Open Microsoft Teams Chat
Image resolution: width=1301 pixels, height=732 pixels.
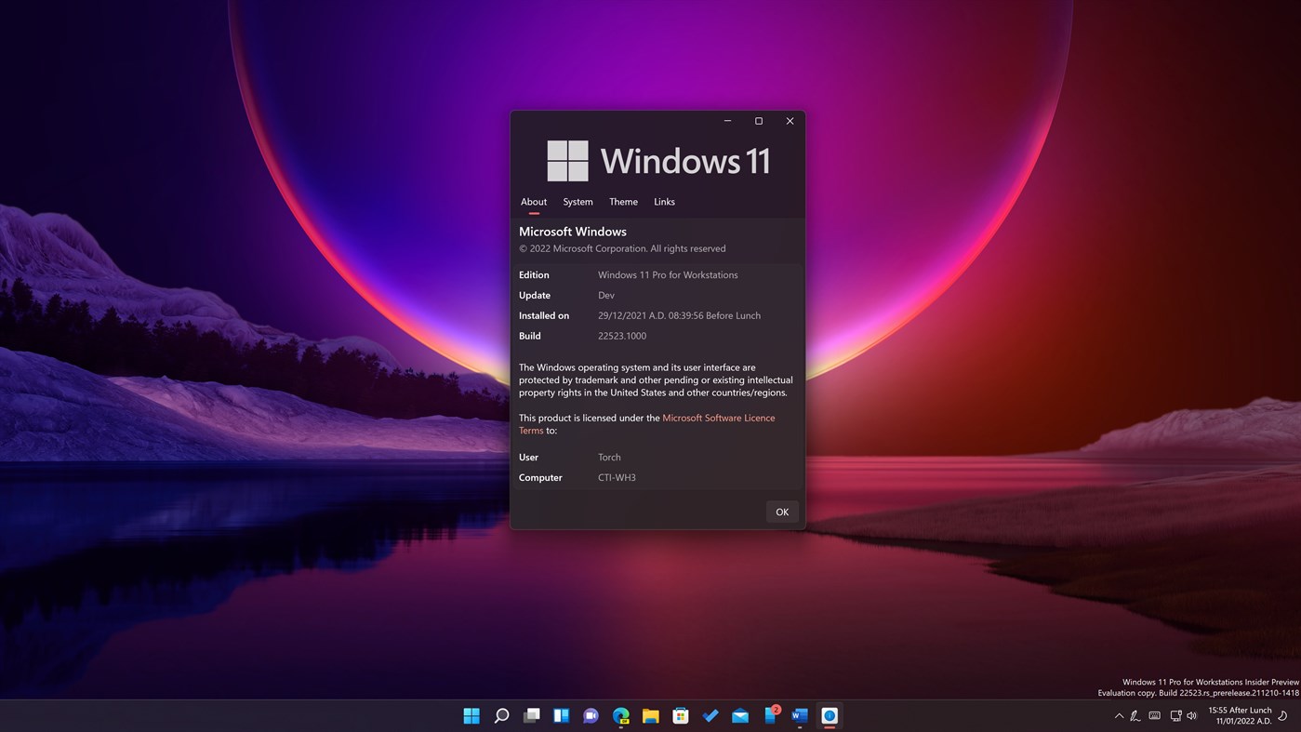coord(591,715)
